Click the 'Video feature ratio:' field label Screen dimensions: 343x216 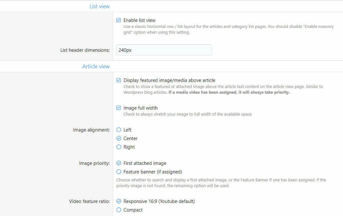(x=89, y=201)
